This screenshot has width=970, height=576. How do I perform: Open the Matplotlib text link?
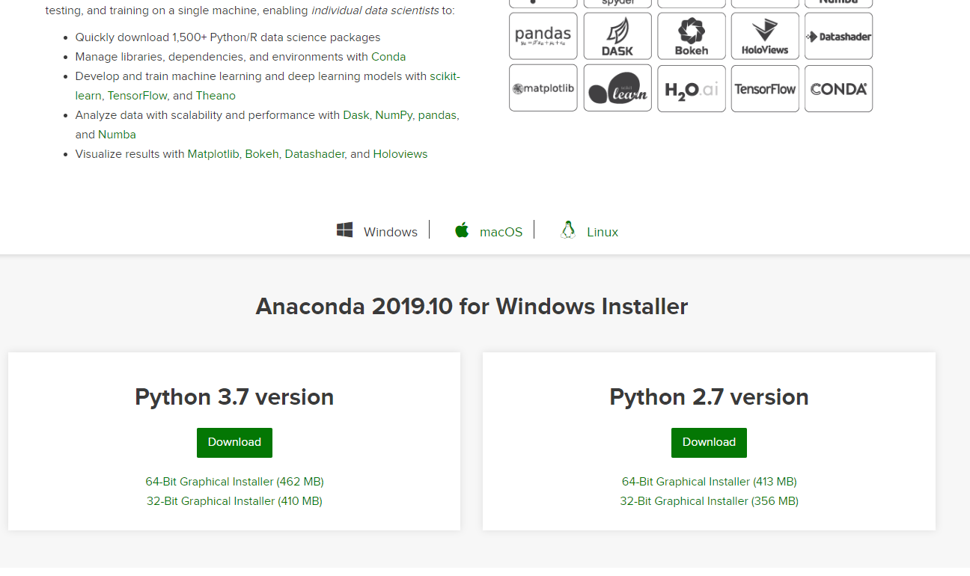point(213,154)
